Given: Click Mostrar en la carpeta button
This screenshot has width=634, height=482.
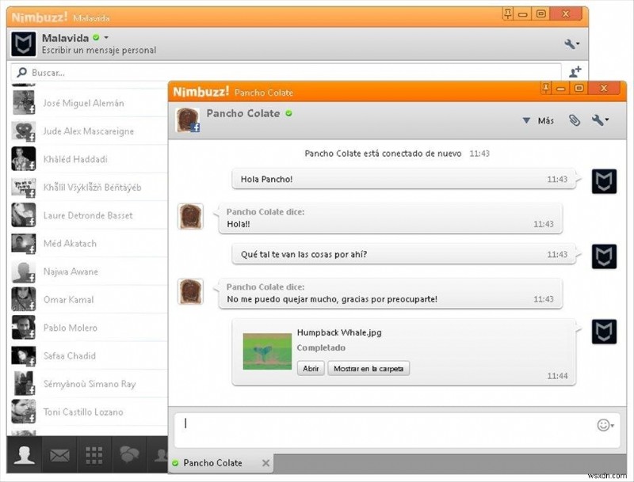Looking at the screenshot, I should coord(369,368).
